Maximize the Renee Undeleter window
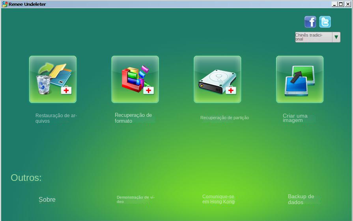This screenshot has width=353, height=221. click(x=341, y=4)
